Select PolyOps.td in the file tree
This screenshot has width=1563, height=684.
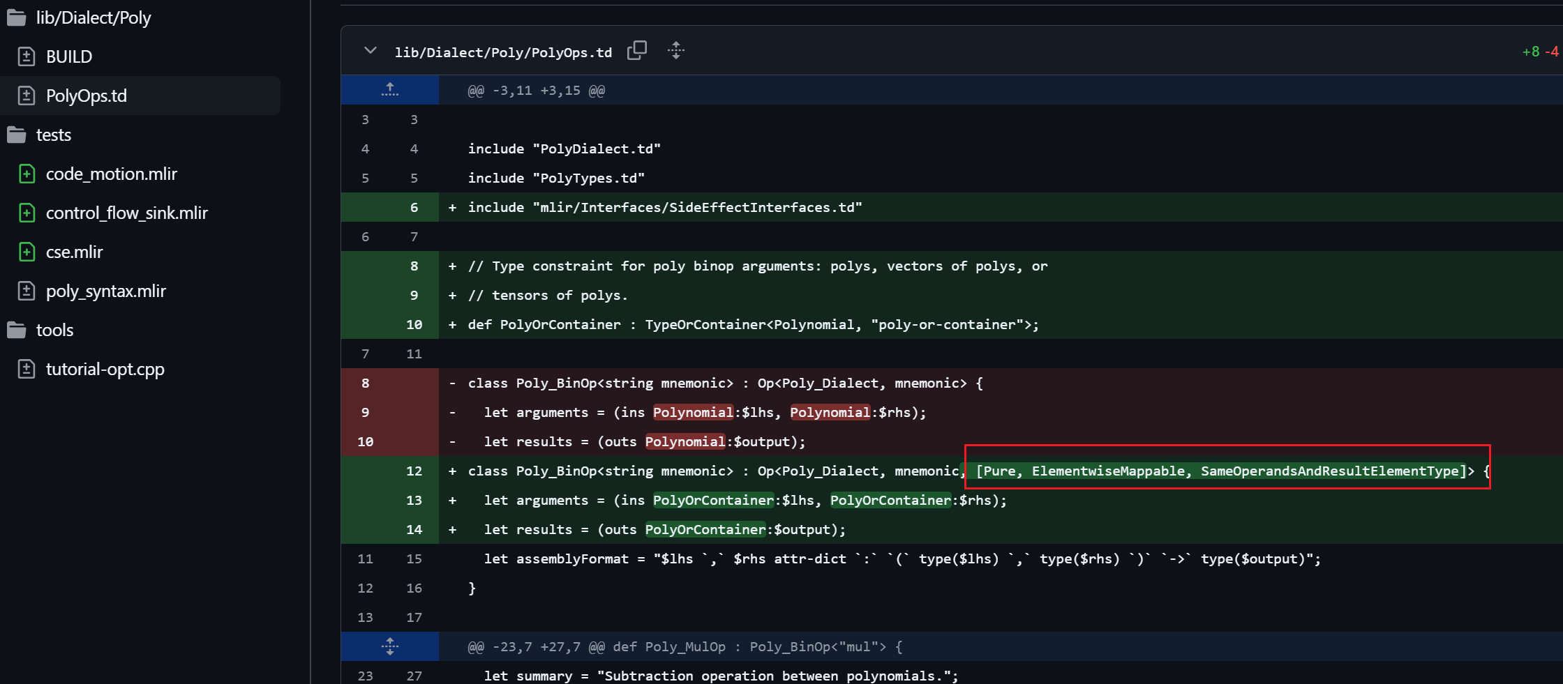(x=87, y=96)
